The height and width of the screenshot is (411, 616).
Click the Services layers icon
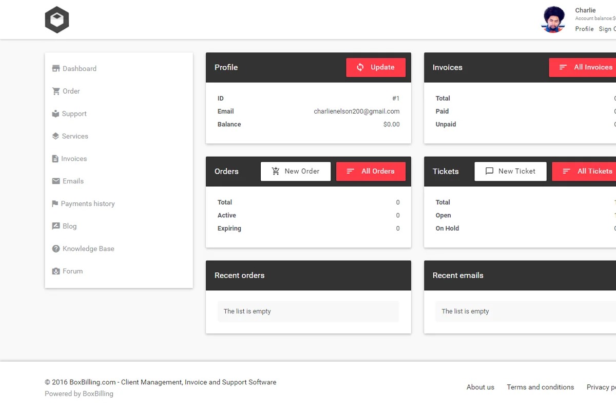tap(55, 136)
